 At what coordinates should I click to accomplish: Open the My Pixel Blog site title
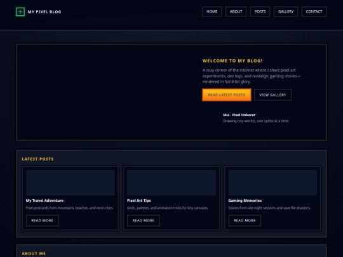click(44, 12)
